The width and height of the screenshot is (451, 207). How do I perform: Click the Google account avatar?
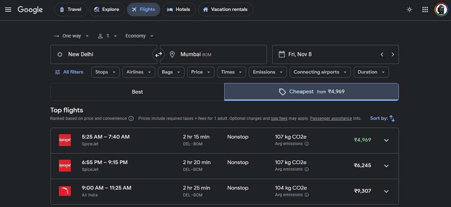click(x=441, y=10)
